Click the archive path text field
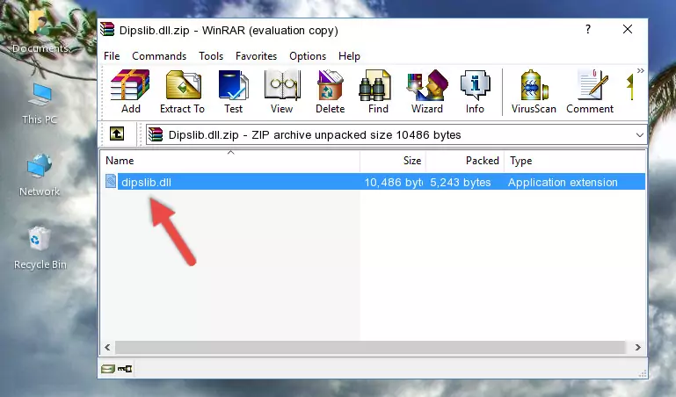The width and height of the screenshot is (676, 397). tap(396, 134)
